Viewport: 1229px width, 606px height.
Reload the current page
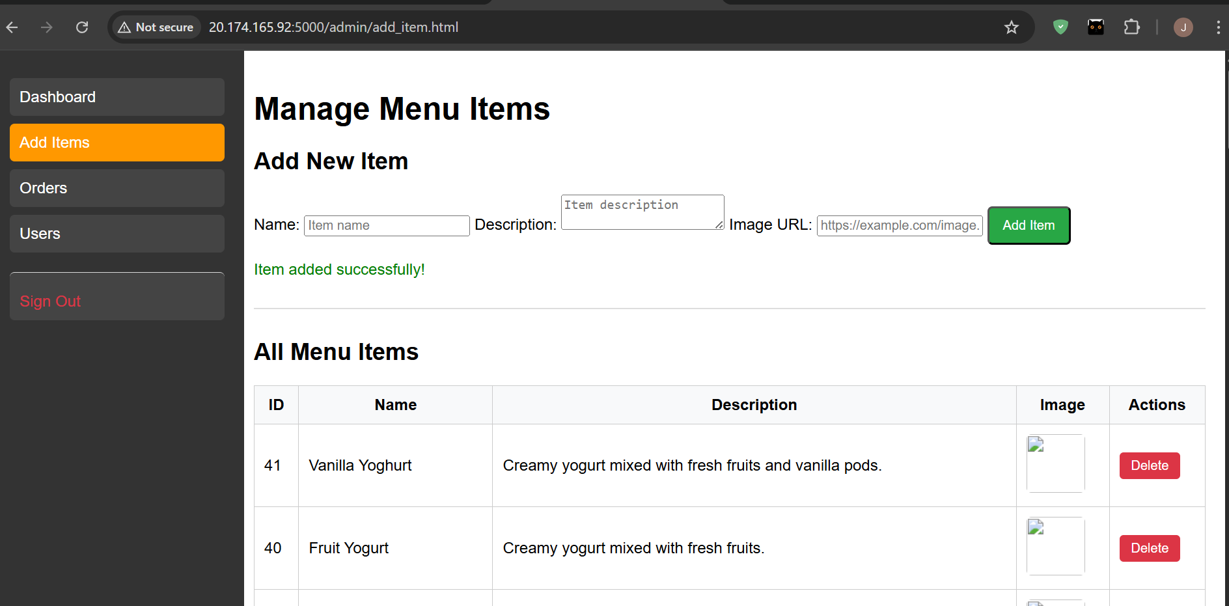(82, 27)
